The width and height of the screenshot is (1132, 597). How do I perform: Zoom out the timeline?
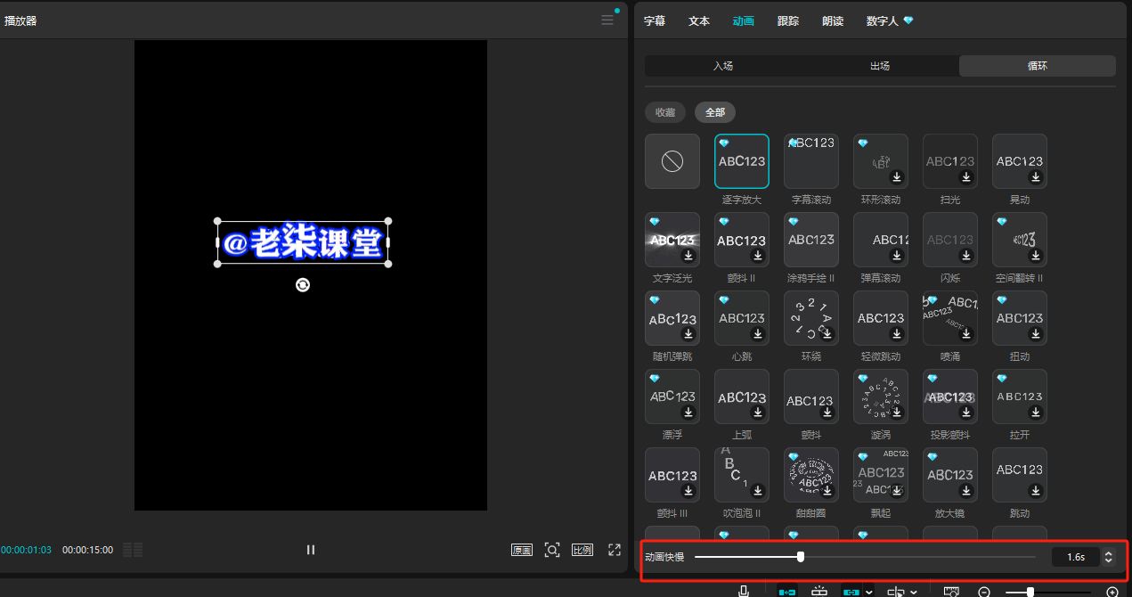[x=984, y=592]
